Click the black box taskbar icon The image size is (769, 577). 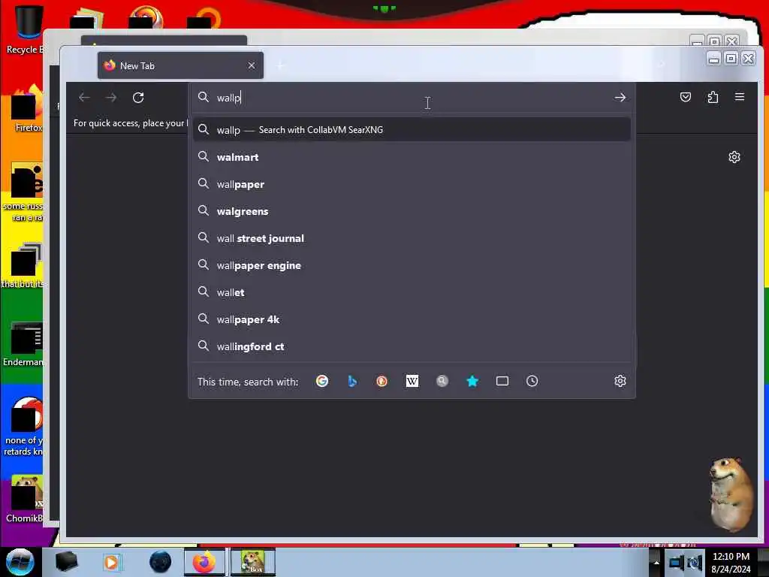point(66,562)
